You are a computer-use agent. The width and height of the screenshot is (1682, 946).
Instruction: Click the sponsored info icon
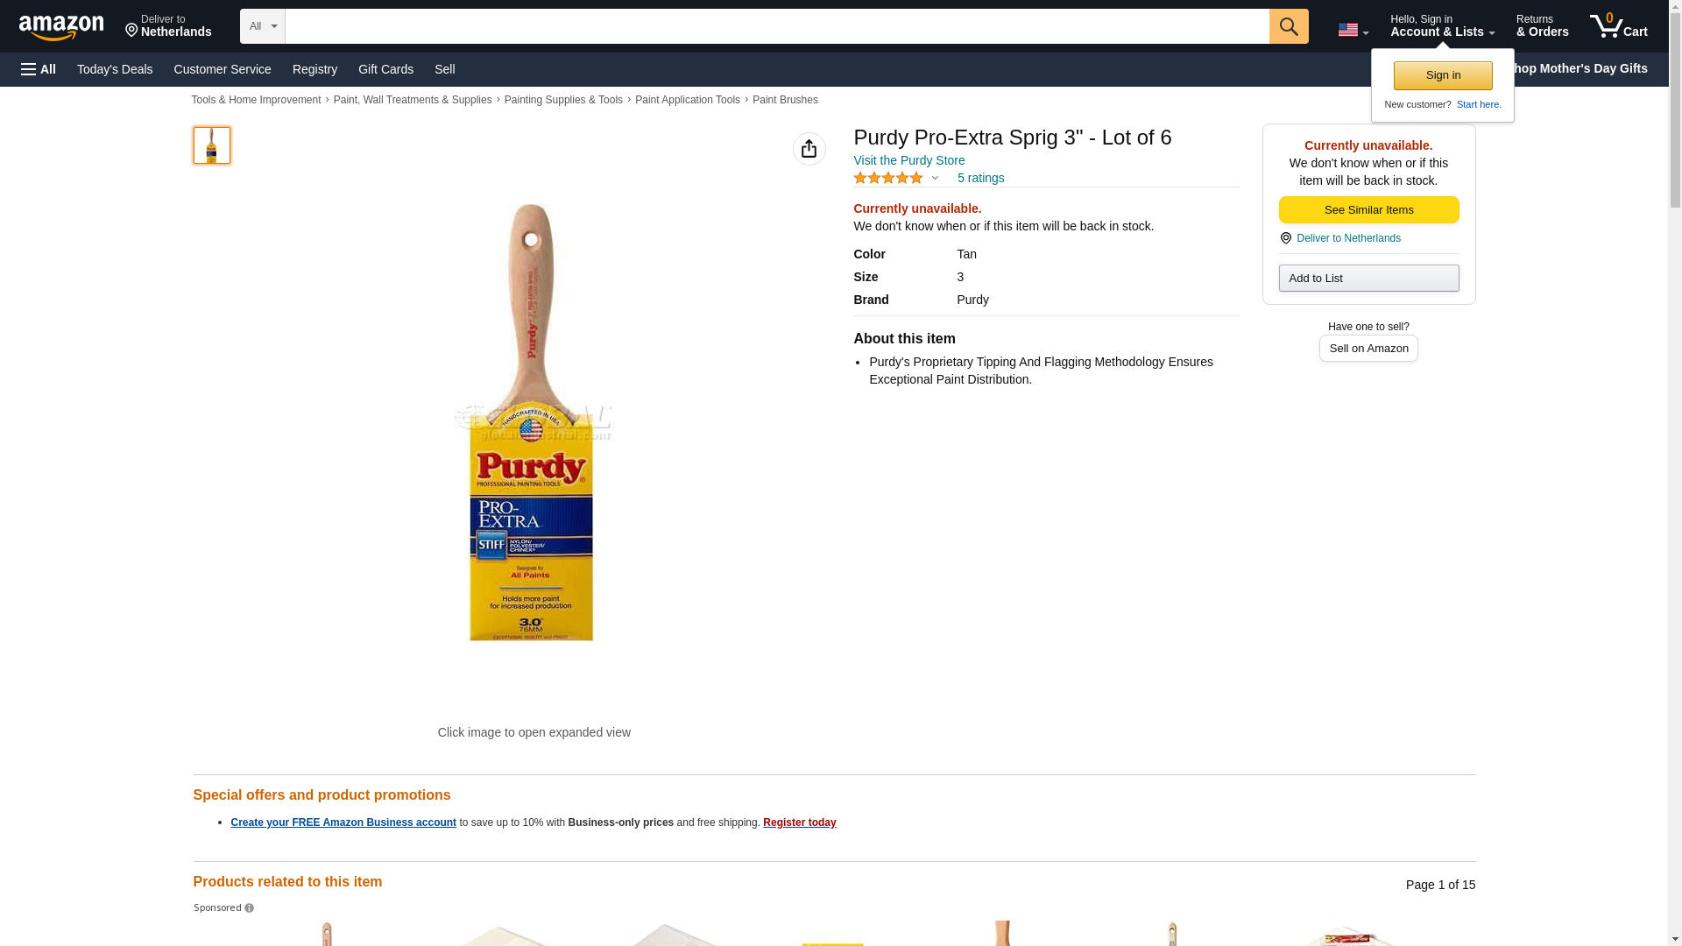250,908
